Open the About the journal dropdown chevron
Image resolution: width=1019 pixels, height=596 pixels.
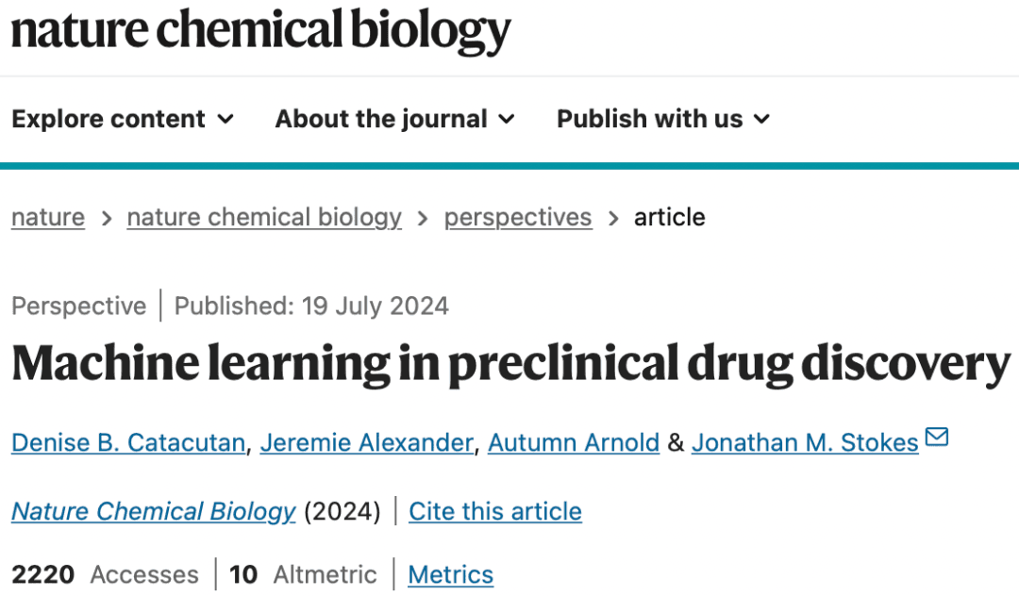coord(507,119)
